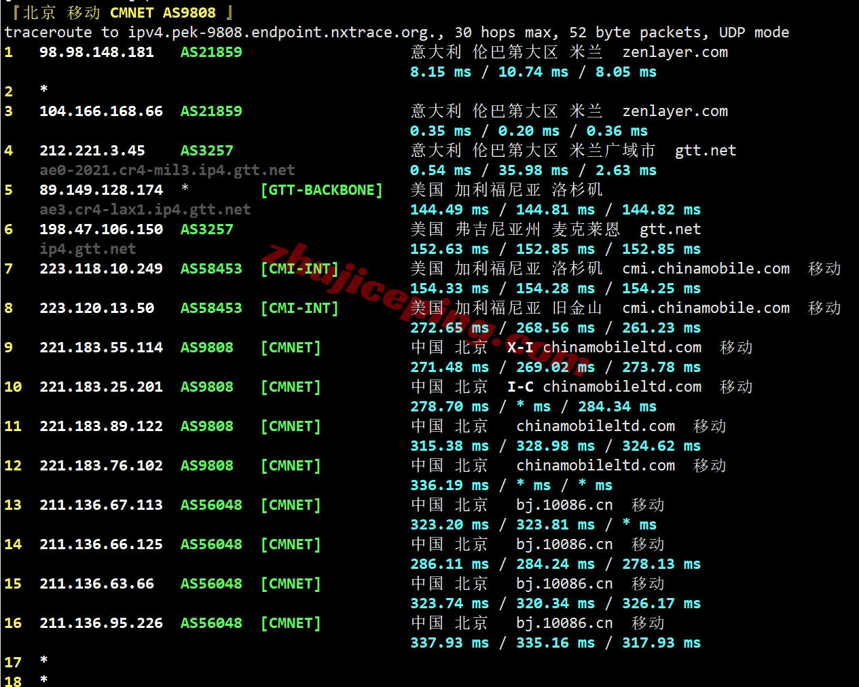Click the I-C label on hop 10
This screenshot has height=687, width=859.
[x=520, y=387]
